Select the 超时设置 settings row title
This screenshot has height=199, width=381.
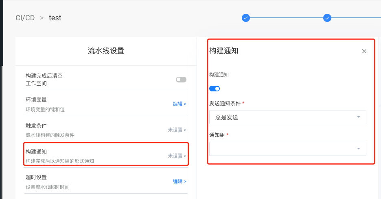tap(36, 177)
